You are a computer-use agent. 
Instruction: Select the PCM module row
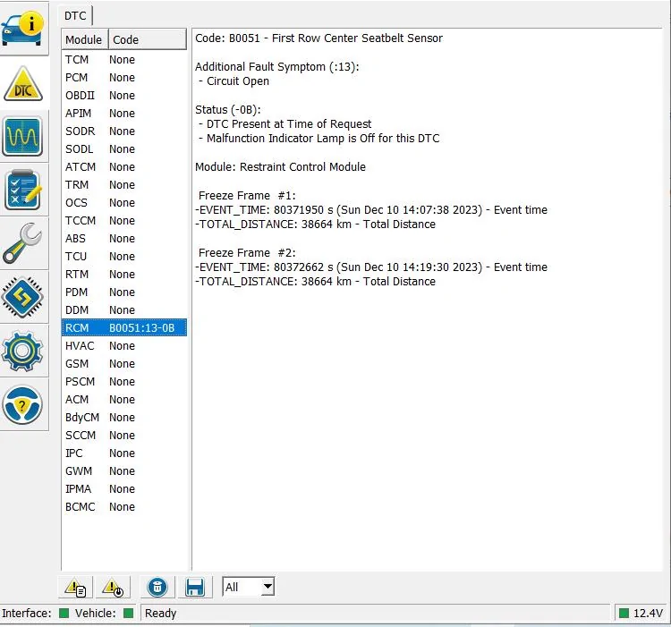[123, 78]
